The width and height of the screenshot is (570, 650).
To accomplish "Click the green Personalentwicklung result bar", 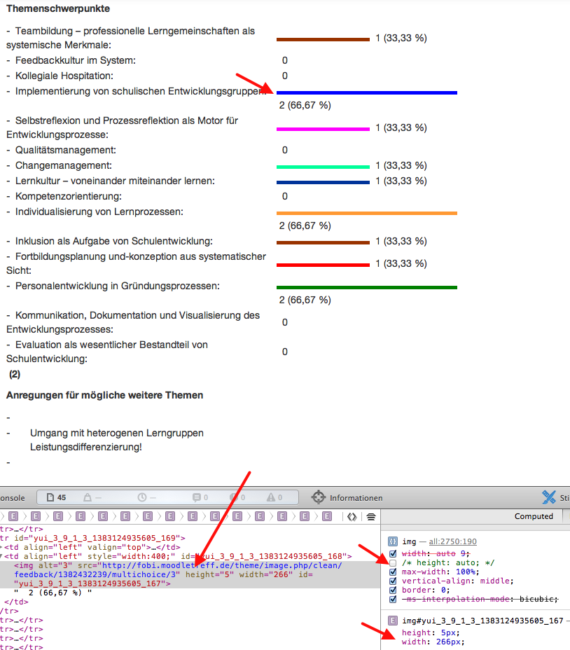I will point(367,287).
